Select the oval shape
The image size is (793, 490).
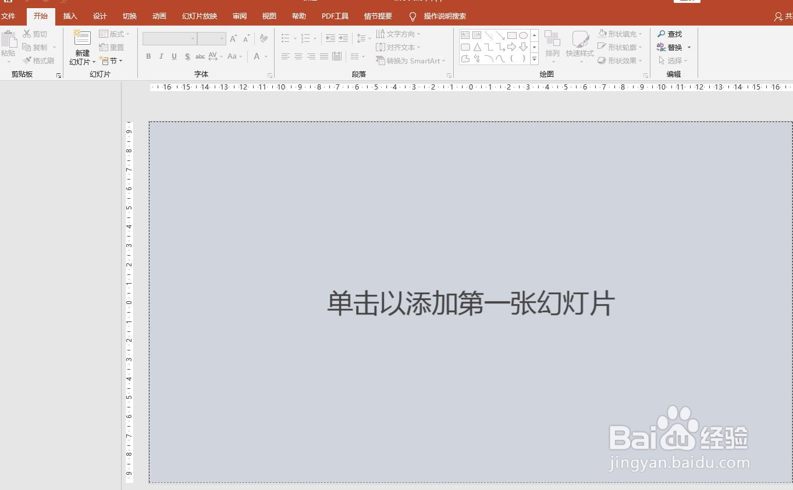pyautogui.click(x=524, y=35)
